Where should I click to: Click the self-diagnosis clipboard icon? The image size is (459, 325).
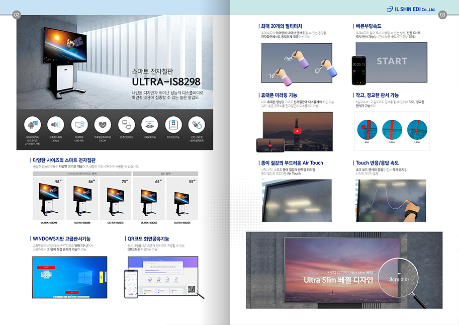click(x=173, y=124)
